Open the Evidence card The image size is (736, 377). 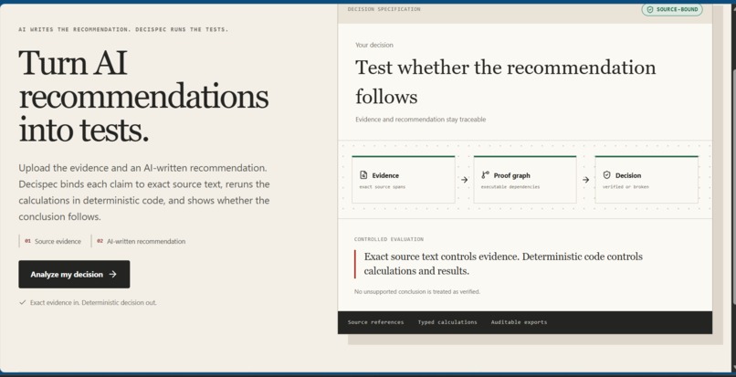tap(404, 179)
